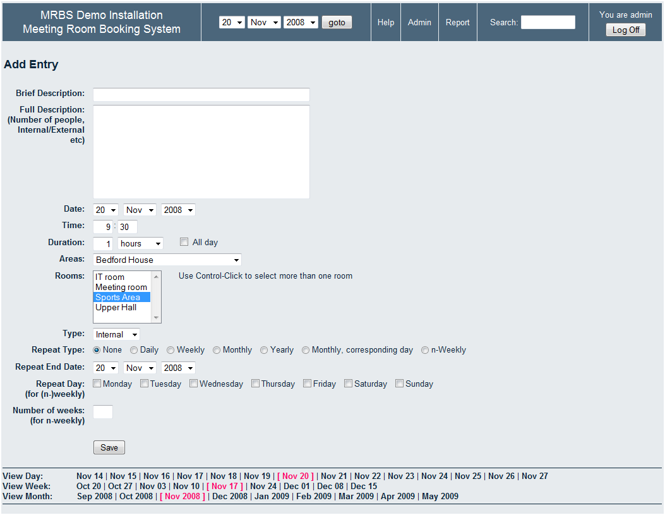Enable the All day checkbox

(184, 242)
